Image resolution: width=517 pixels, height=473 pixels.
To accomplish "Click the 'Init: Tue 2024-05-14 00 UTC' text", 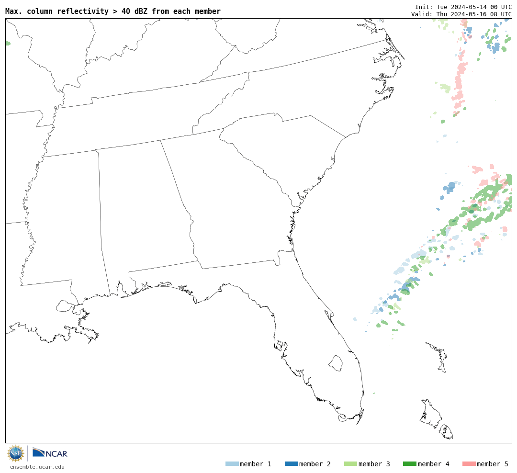I will pos(463,7).
